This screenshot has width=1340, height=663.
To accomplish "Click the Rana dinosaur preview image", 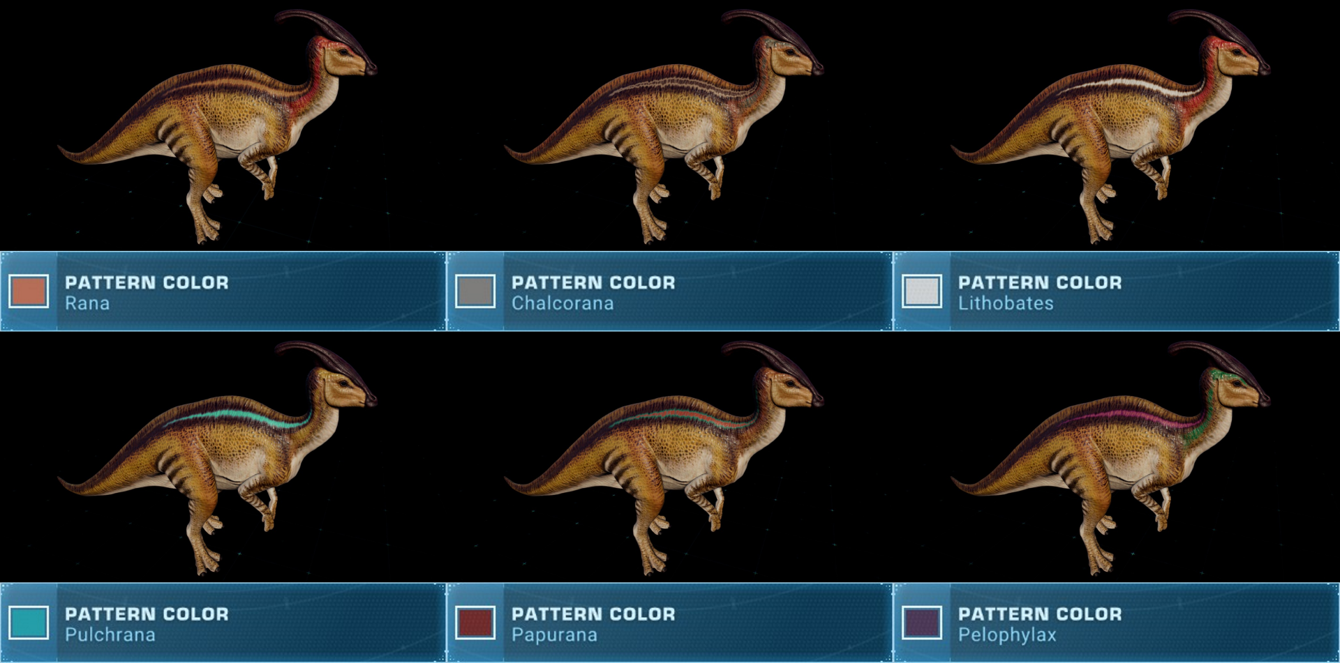I will tap(218, 126).
